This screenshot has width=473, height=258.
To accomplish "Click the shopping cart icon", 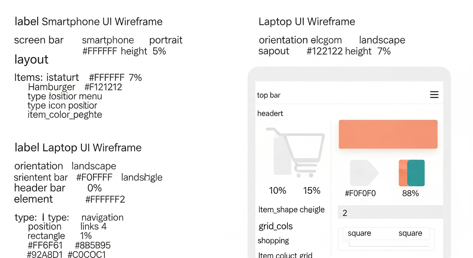I will pos(296,152).
